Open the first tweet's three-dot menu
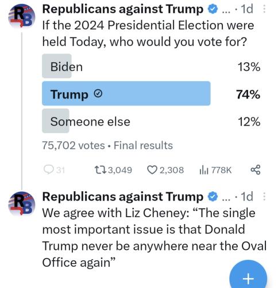The image size is (278, 288). coord(264,9)
